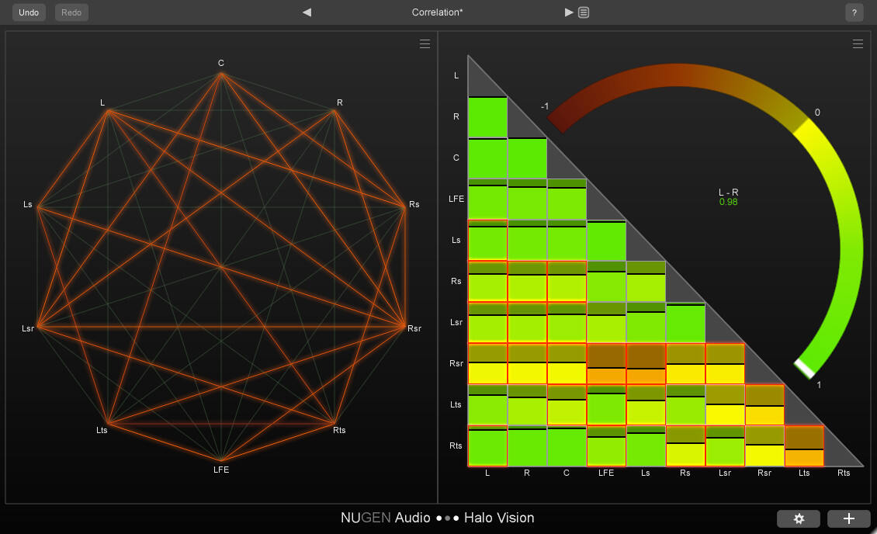
Task: Open the Help panel via question mark icon
Action: coord(854,12)
